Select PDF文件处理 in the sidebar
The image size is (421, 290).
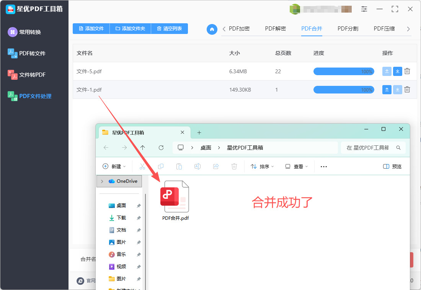(x=29, y=96)
